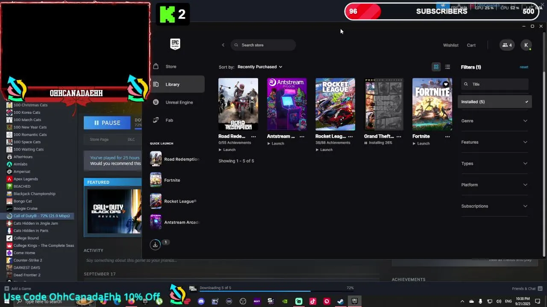Screen dimensions: 547x307
Task: Click the back arrow beside Search store
Action: pyautogui.click(x=223, y=45)
